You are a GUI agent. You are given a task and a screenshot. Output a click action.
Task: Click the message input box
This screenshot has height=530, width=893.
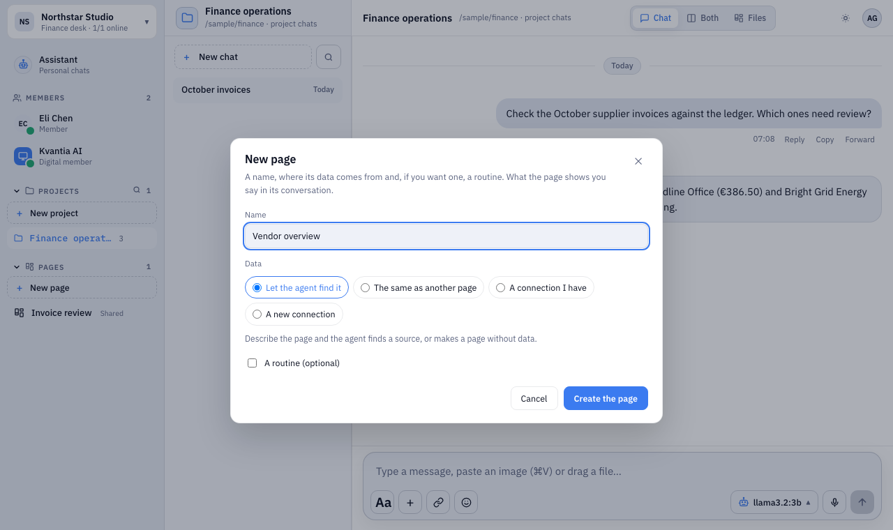(x=622, y=471)
